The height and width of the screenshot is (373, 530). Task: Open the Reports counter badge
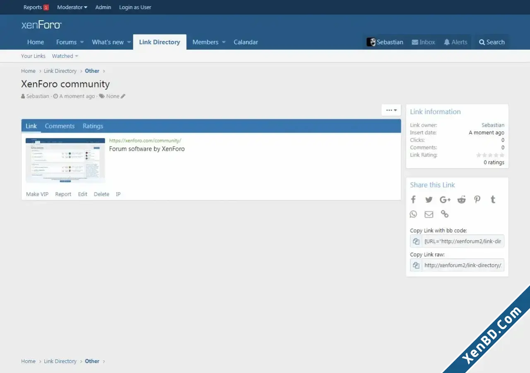click(46, 7)
